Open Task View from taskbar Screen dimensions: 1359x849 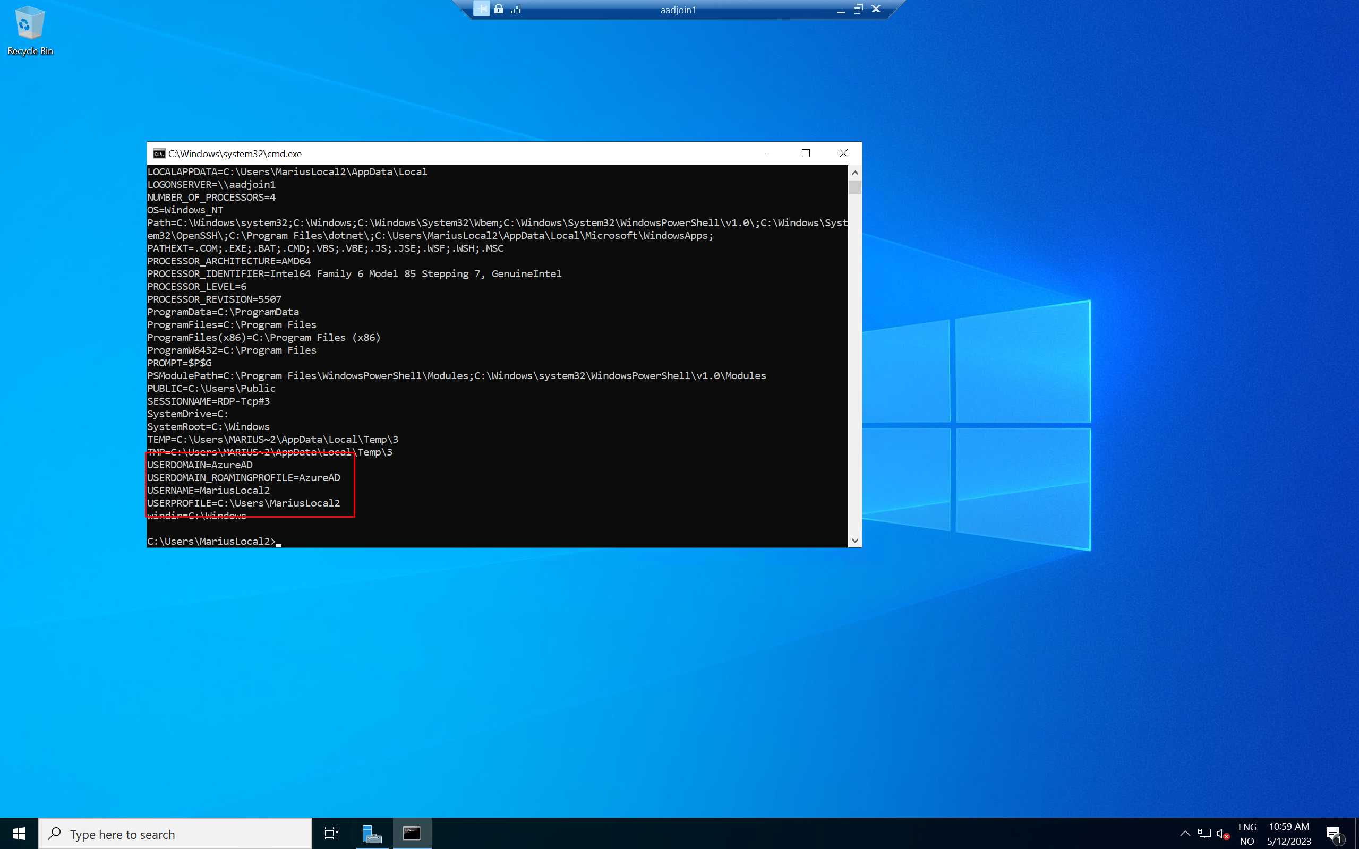pos(331,834)
